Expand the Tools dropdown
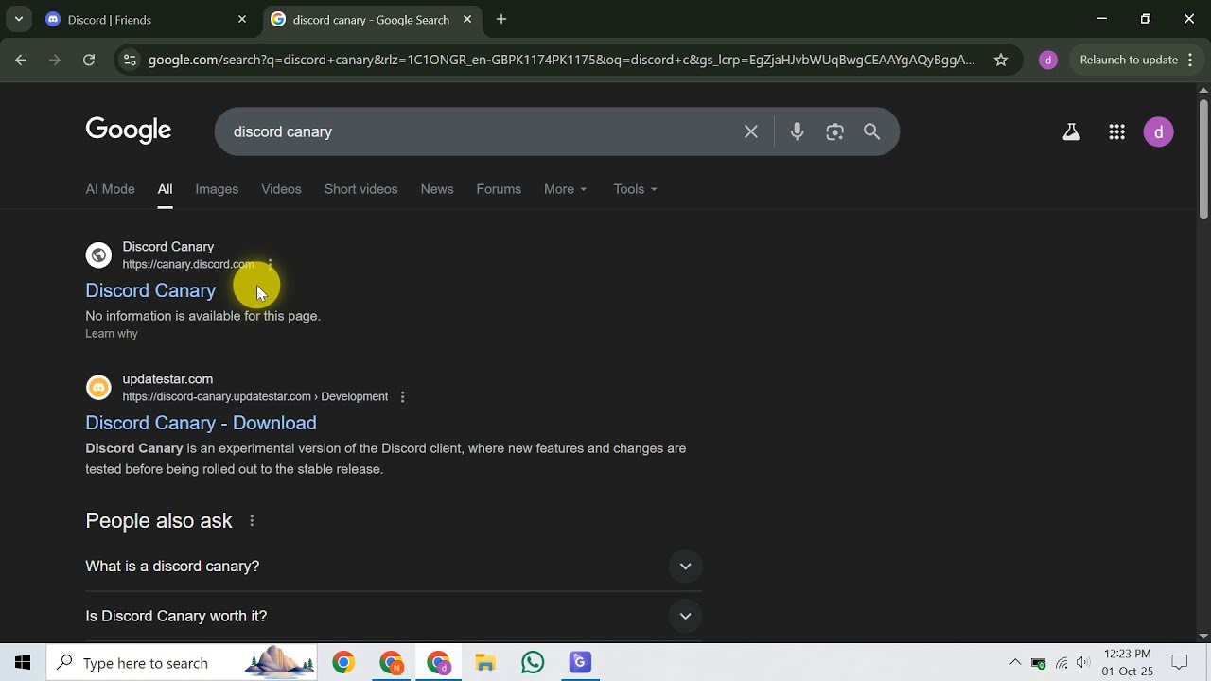Screen dimensions: 1211x681 click(635, 189)
